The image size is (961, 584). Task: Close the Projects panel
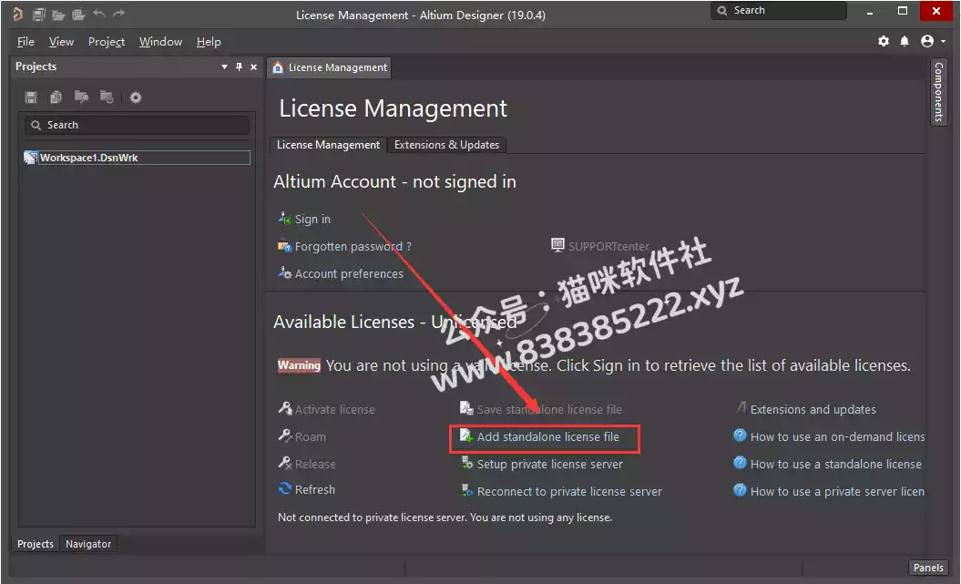(x=254, y=67)
